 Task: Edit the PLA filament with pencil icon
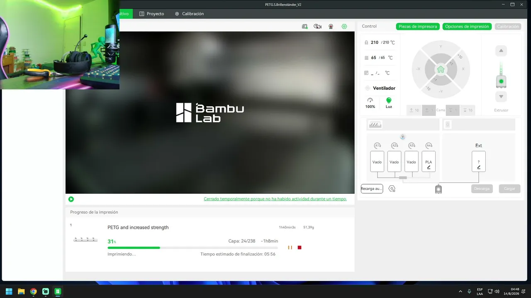click(429, 167)
